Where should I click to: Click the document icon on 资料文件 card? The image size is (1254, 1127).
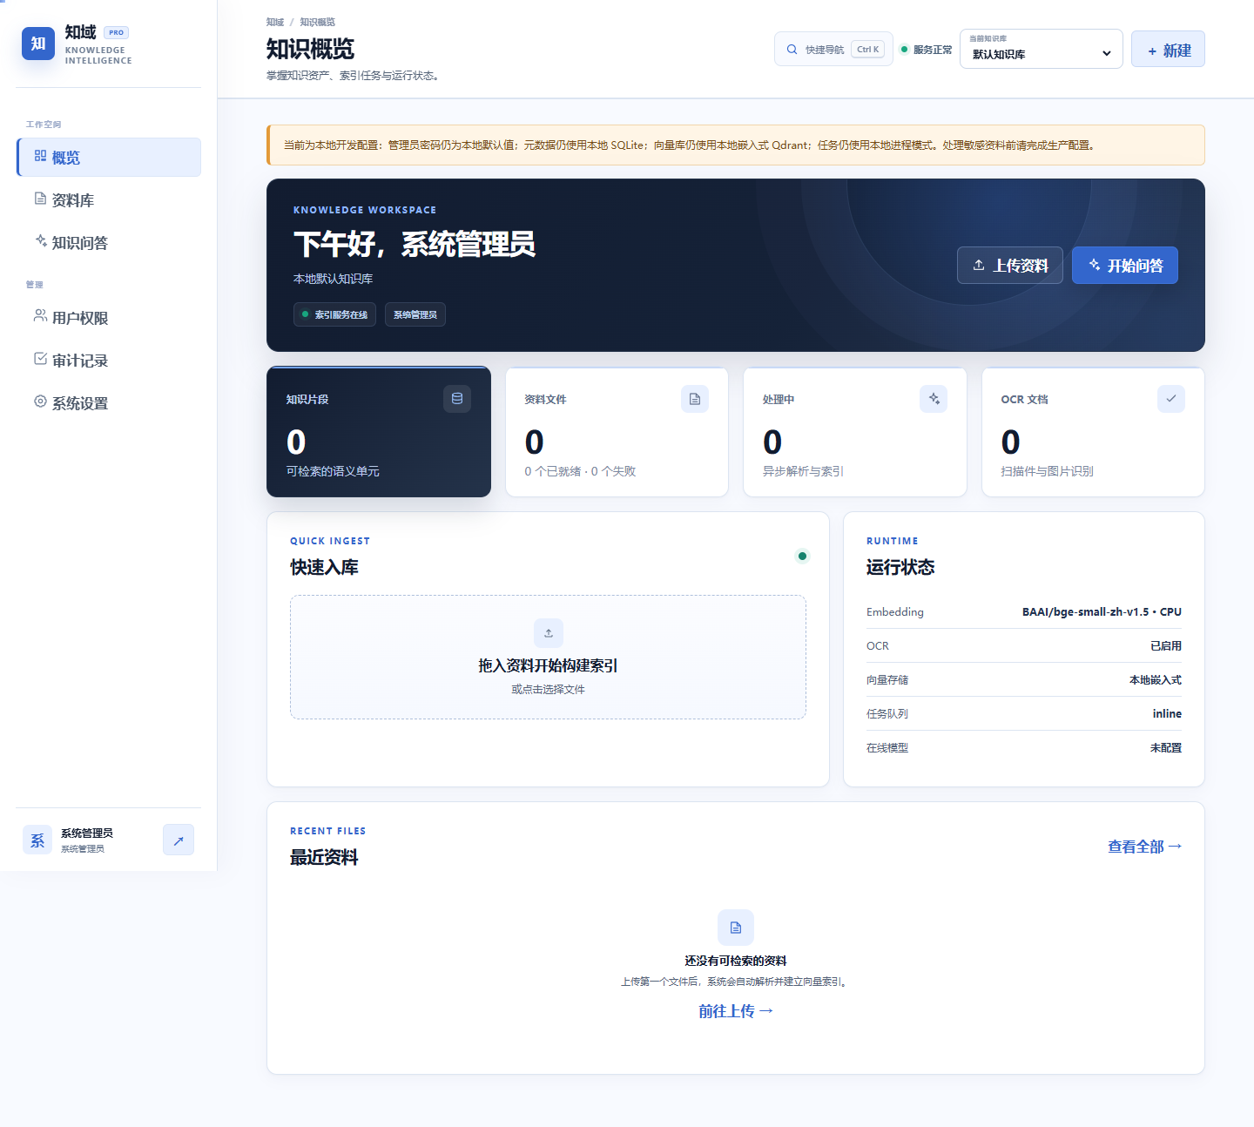point(695,399)
